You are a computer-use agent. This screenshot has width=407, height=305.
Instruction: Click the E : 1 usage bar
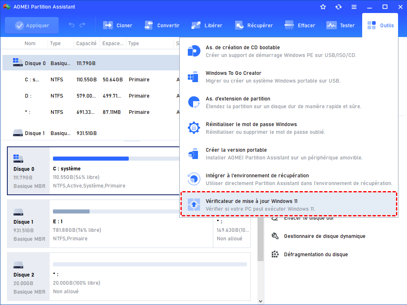click(x=116, y=211)
